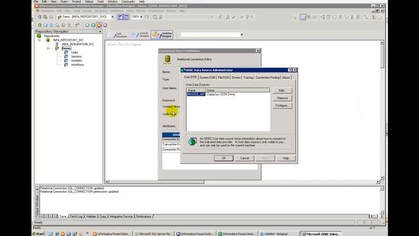Click the question mark help button in ODBC title bar
419x236 pixels.
tap(290, 70)
